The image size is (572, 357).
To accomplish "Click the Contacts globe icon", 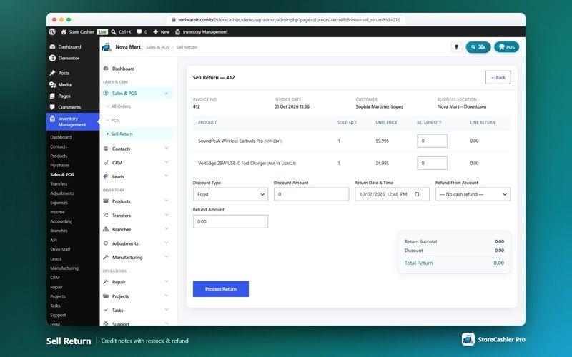I will (106, 149).
